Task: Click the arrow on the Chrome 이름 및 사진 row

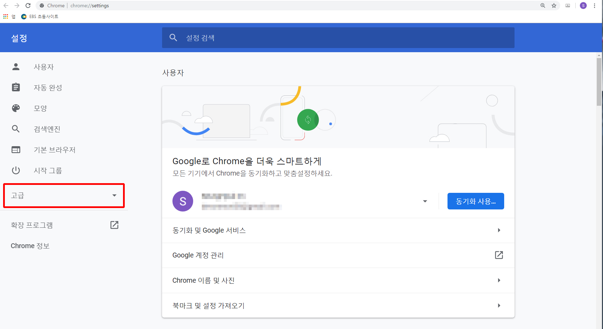Action: click(499, 280)
